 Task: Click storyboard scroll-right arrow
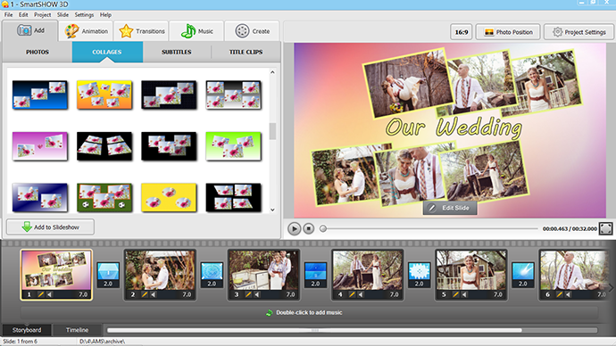pos(611,288)
